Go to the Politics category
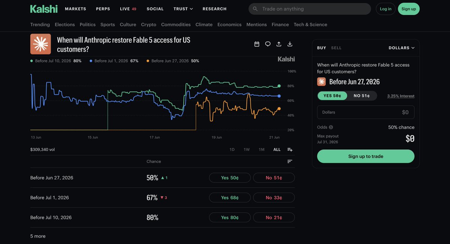 [x=88, y=24]
